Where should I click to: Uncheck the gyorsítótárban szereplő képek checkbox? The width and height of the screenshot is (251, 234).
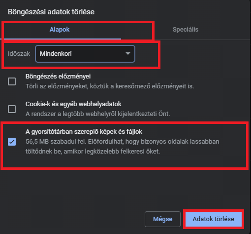click(12, 142)
